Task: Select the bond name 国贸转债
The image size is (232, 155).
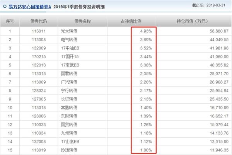Action: [69, 125]
